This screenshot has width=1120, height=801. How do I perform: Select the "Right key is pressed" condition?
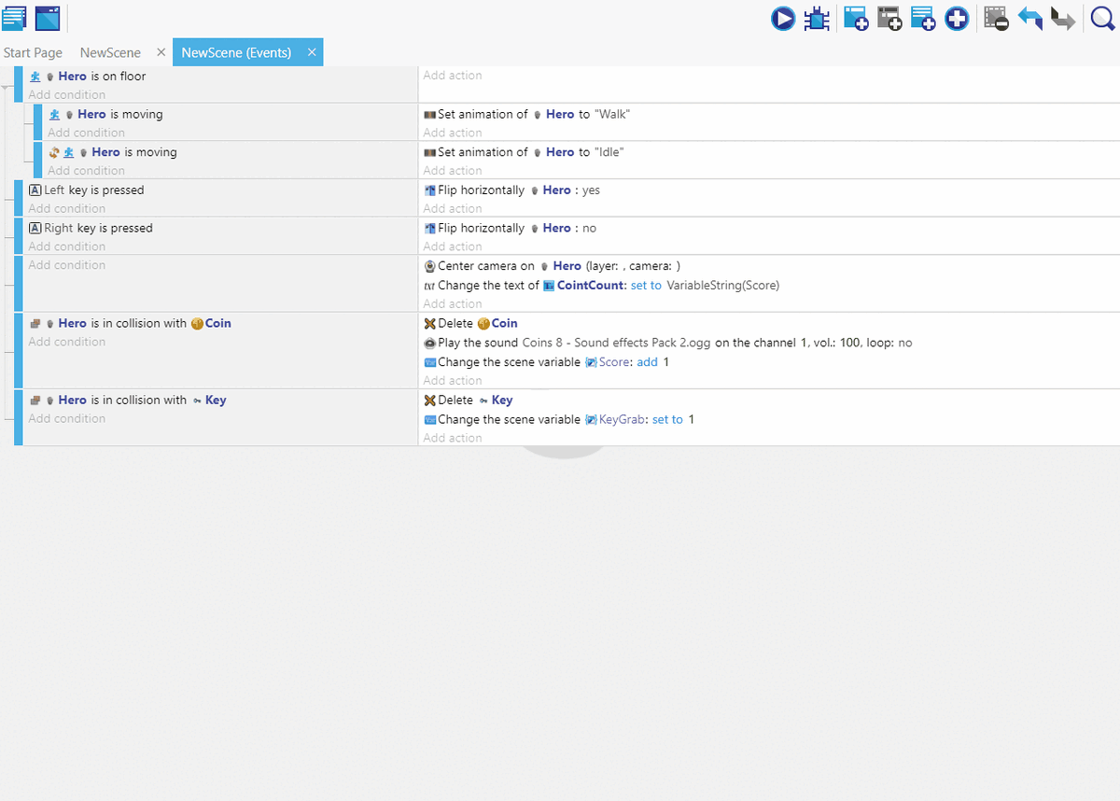pos(91,228)
